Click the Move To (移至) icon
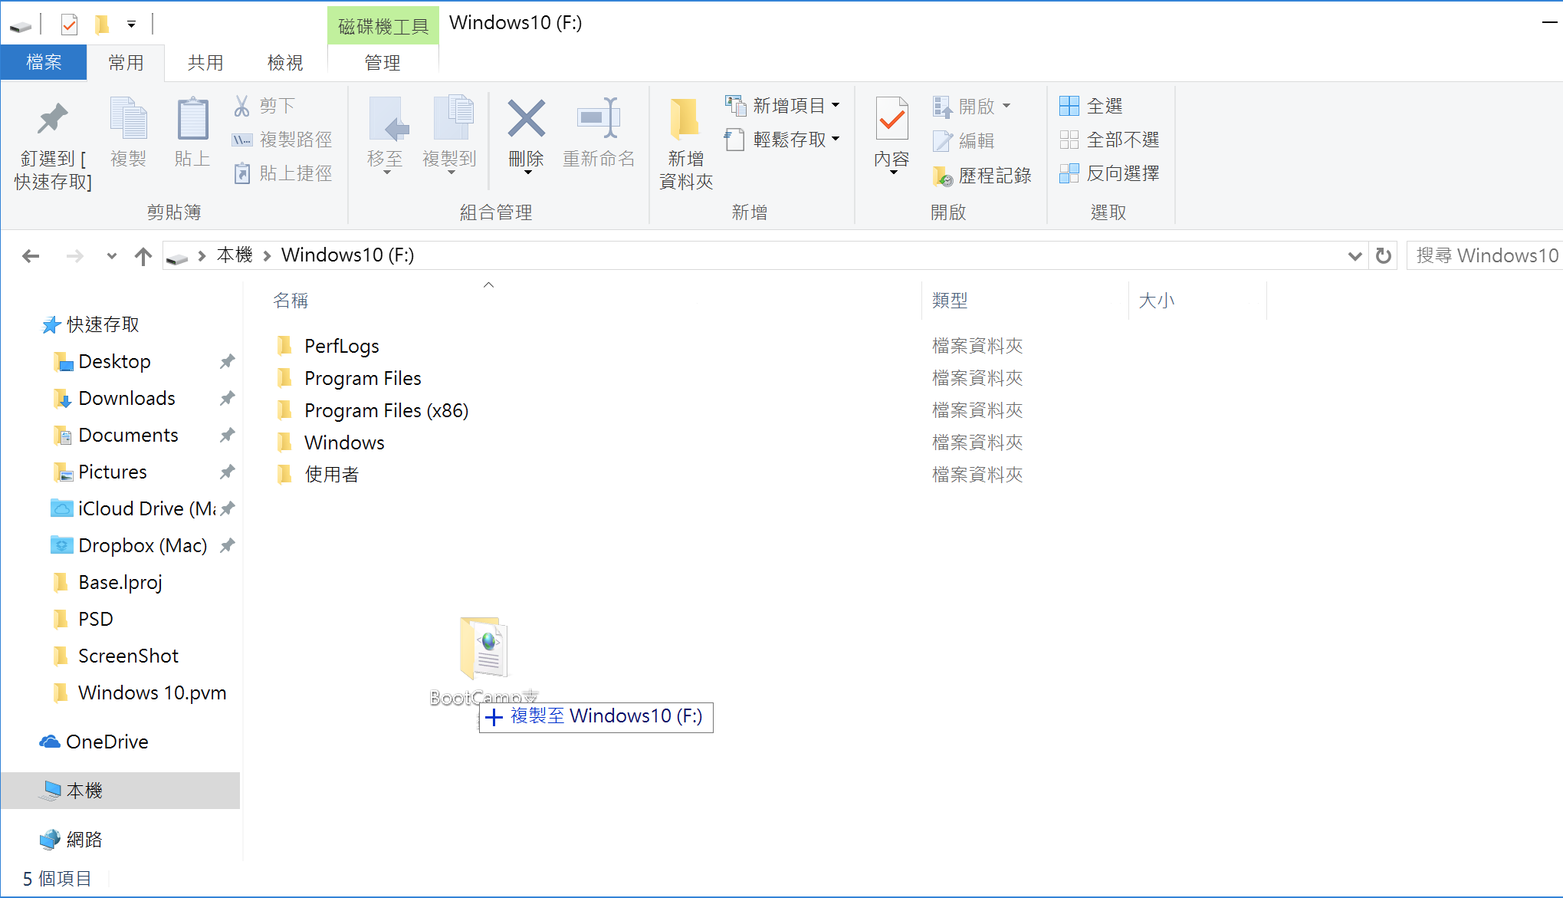Viewport: 1563px width, 898px height. (x=389, y=119)
